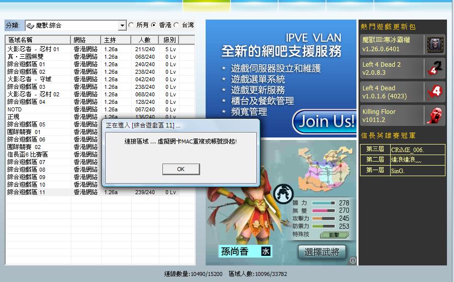Sort by 人數 column header

(145, 40)
